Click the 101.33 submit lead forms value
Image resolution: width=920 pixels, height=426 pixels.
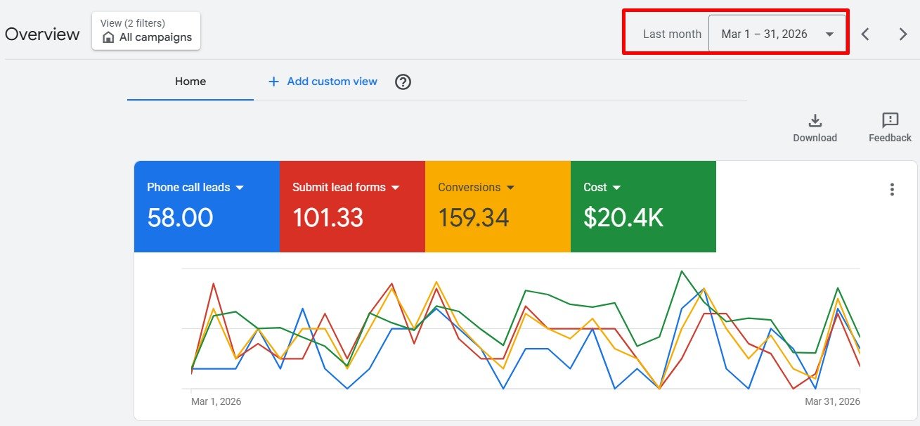tap(328, 218)
